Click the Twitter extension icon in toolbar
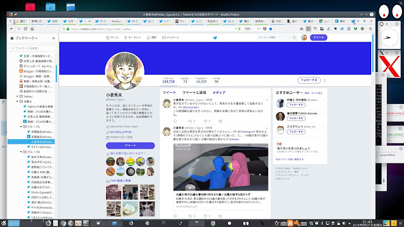The width and height of the screenshot is (404, 227). click(342, 29)
